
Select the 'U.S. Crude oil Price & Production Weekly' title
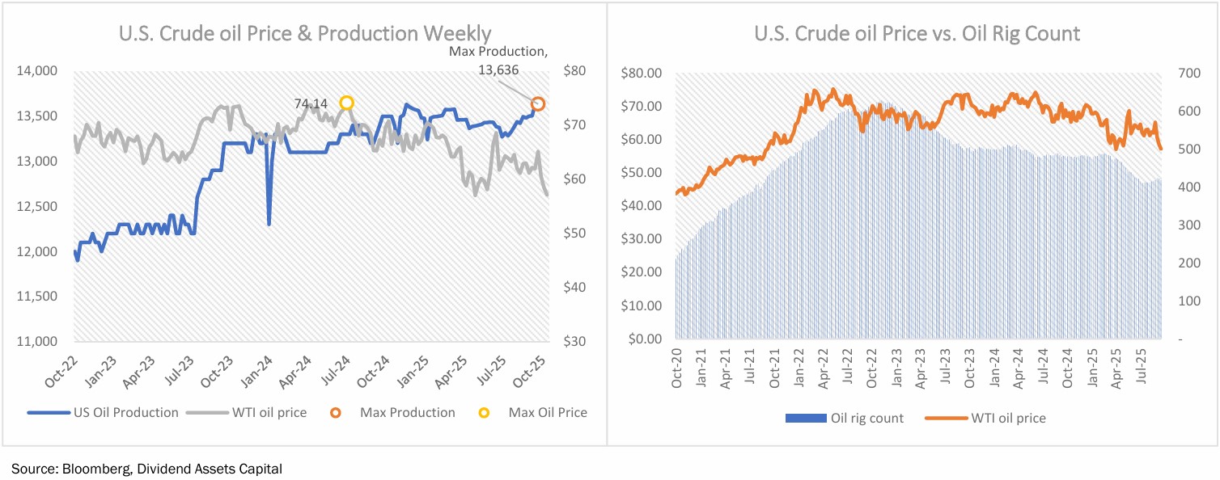tap(304, 34)
